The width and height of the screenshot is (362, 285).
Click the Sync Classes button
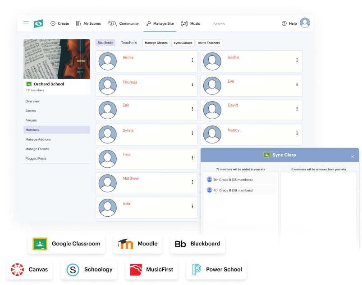[x=183, y=43]
